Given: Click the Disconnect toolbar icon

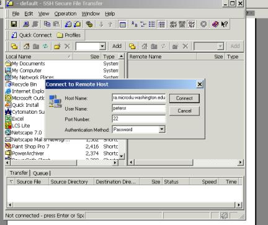Looking at the screenshot, I should pos(35,24).
